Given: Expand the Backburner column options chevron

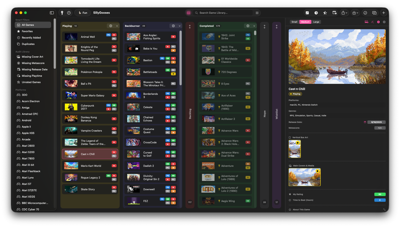Looking at the screenshot, I should coord(179,26).
